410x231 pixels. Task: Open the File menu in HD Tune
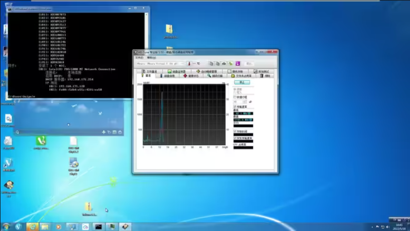point(139,58)
